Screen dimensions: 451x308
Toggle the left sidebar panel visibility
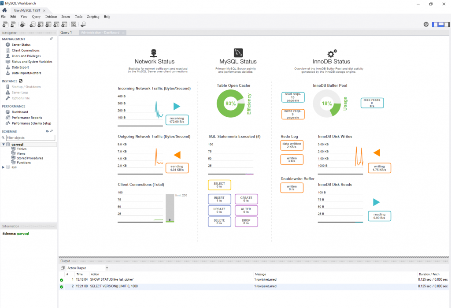pos(435,25)
